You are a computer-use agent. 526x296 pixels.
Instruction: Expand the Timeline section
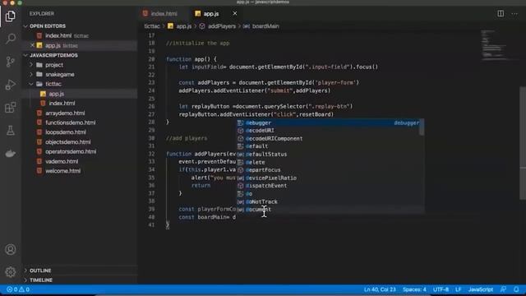coord(41,280)
